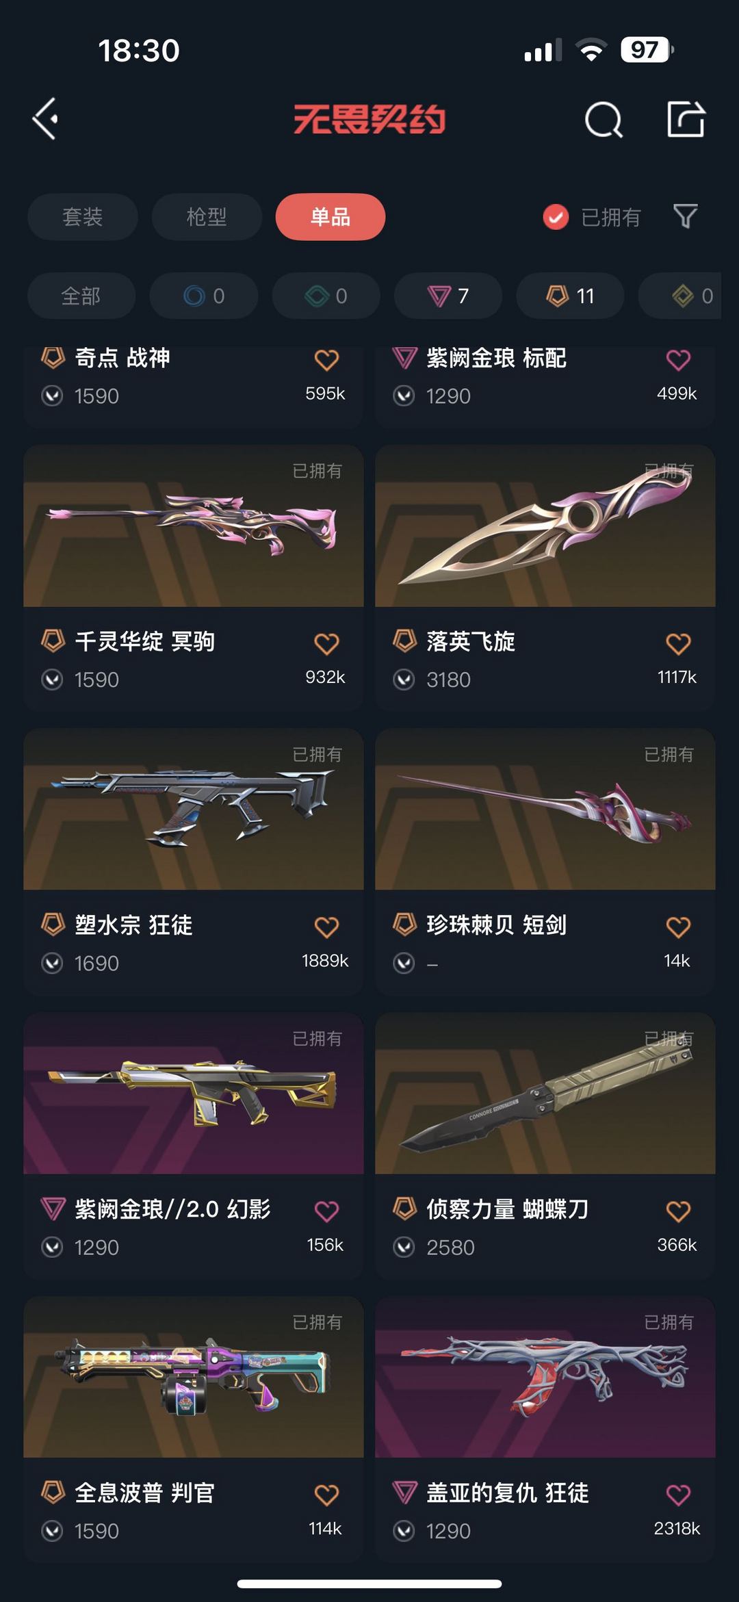Switch to the 枪型 tab
Image resolution: width=739 pixels, height=1602 pixels.
(207, 217)
